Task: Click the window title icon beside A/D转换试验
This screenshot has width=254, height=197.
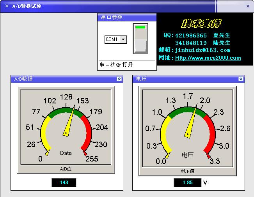Action: (x=7, y=6)
